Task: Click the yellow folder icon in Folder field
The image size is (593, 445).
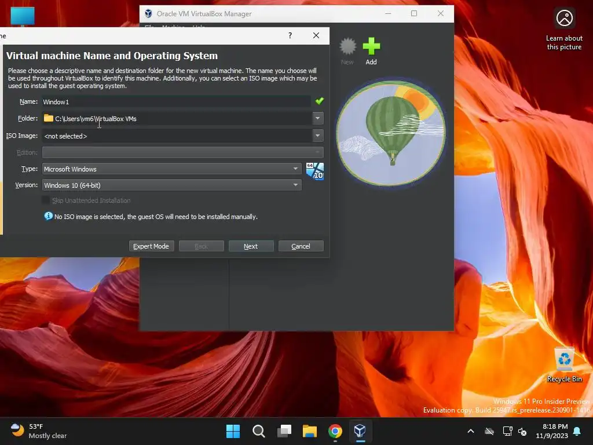Action: pyautogui.click(x=49, y=118)
